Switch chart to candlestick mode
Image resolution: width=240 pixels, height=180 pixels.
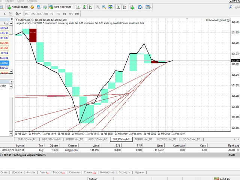click(x=84, y=7)
